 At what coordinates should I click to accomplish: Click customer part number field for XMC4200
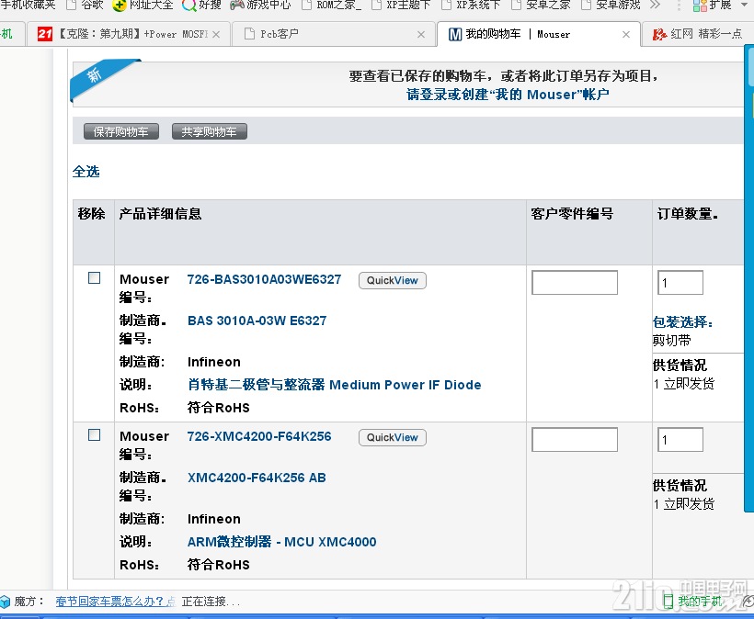click(575, 439)
